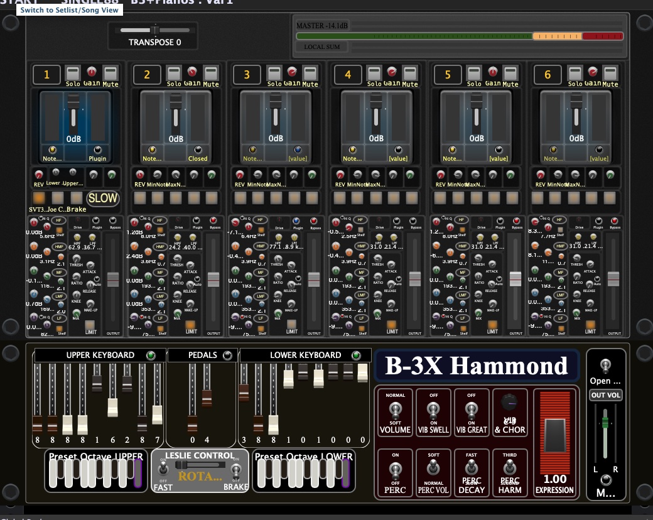Solo channel 2
Screen dimensions: 653x520
173,73
